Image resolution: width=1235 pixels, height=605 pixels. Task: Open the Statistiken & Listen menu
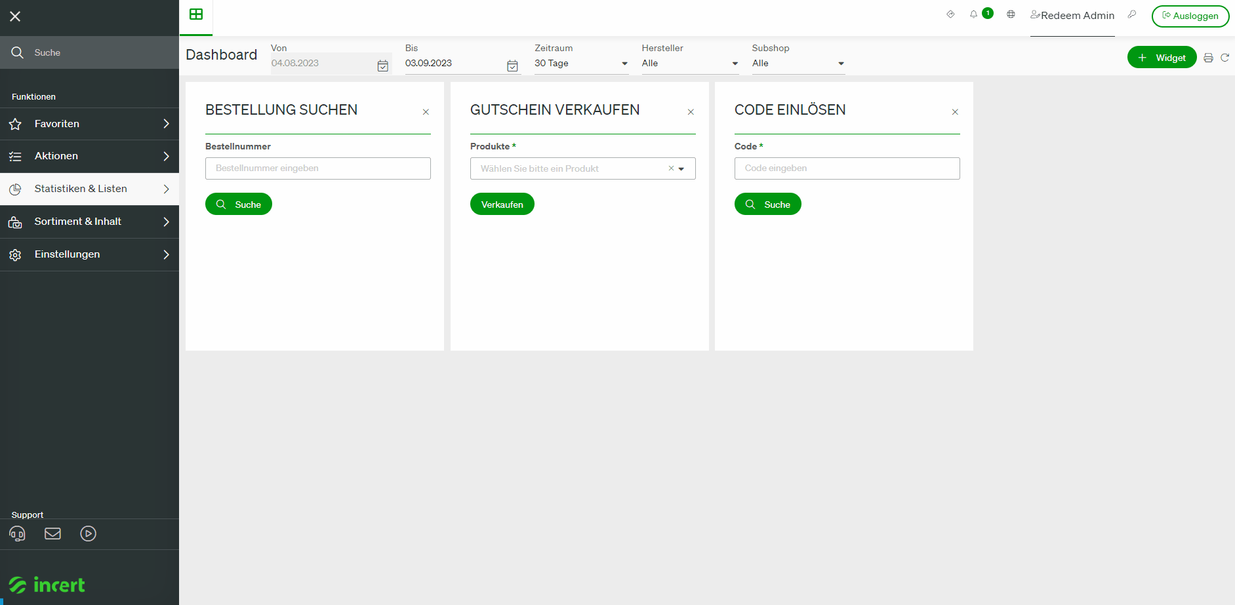pyautogui.click(x=89, y=189)
